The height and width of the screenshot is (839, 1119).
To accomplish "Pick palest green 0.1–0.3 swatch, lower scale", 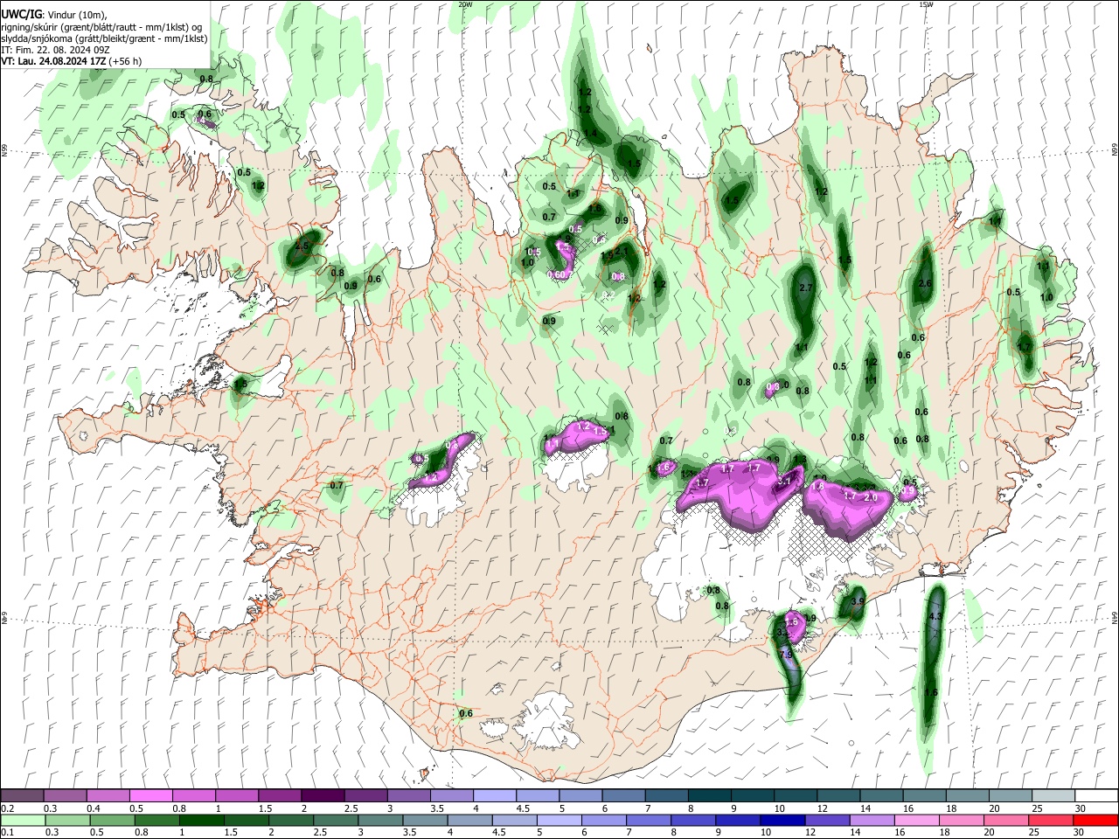I will [x=22, y=820].
